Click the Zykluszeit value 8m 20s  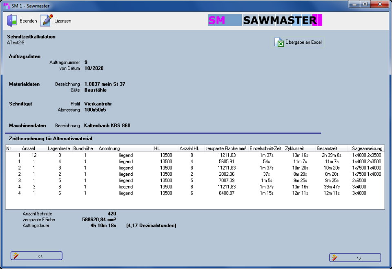coord(300,174)
